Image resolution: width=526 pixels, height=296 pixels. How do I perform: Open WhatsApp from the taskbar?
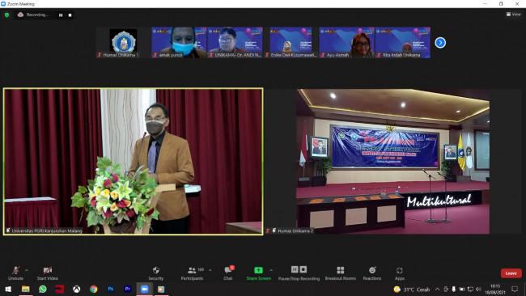pyautogui.click(x=43, y=289)
